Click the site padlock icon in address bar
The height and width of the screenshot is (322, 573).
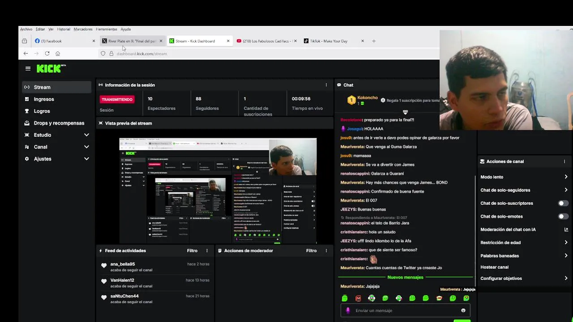tap(111, 53)
